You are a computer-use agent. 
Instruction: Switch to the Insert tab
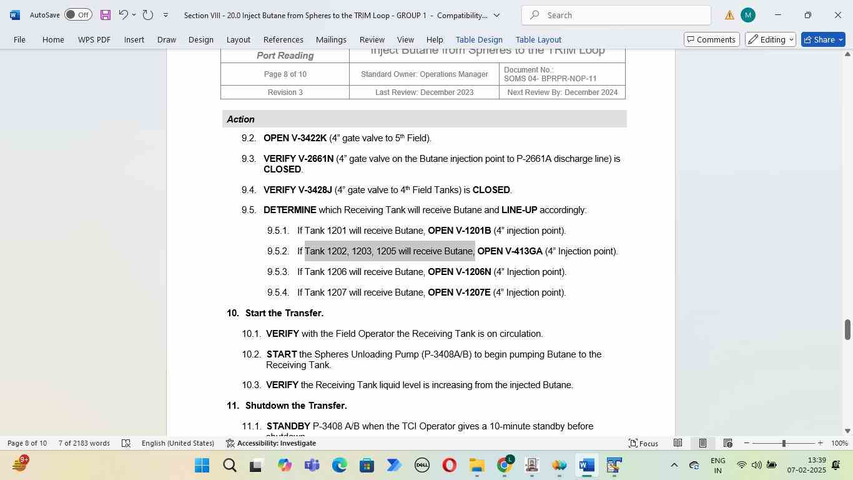[134, 39]
